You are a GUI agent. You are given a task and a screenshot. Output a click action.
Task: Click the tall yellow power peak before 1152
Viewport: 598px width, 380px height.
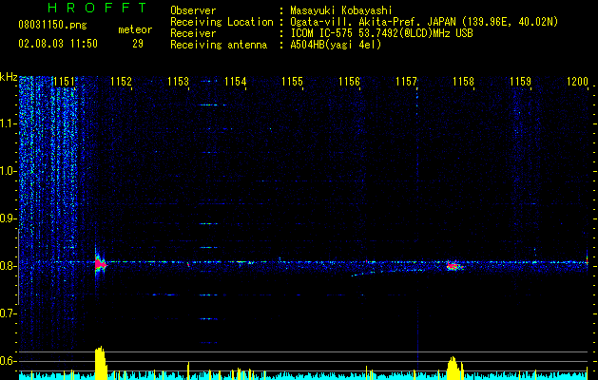(101, 363)
